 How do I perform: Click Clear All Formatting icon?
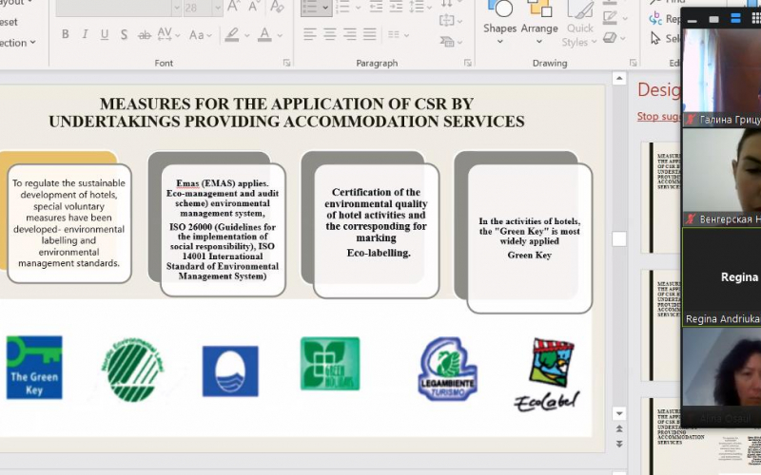coord(277,7)
